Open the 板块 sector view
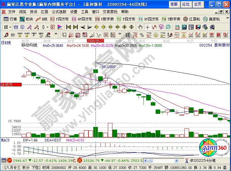 coord(26,19)
